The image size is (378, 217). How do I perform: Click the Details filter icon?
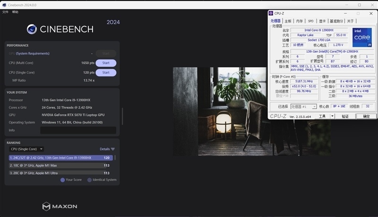[113, 149]
